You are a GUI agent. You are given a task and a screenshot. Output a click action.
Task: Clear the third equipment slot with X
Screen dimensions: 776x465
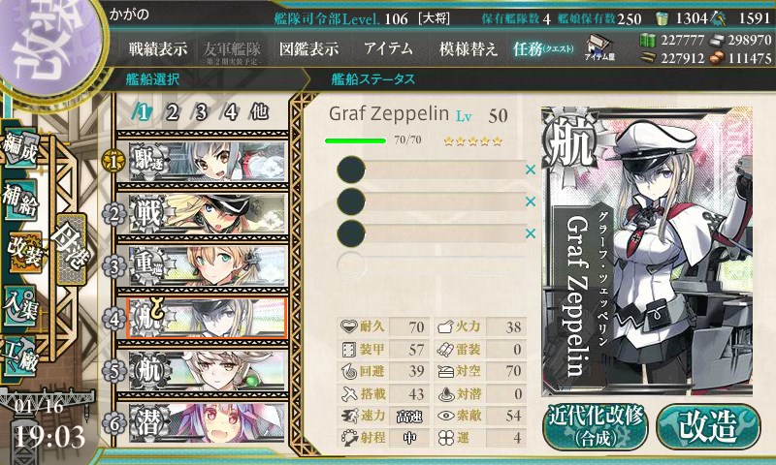531,233
